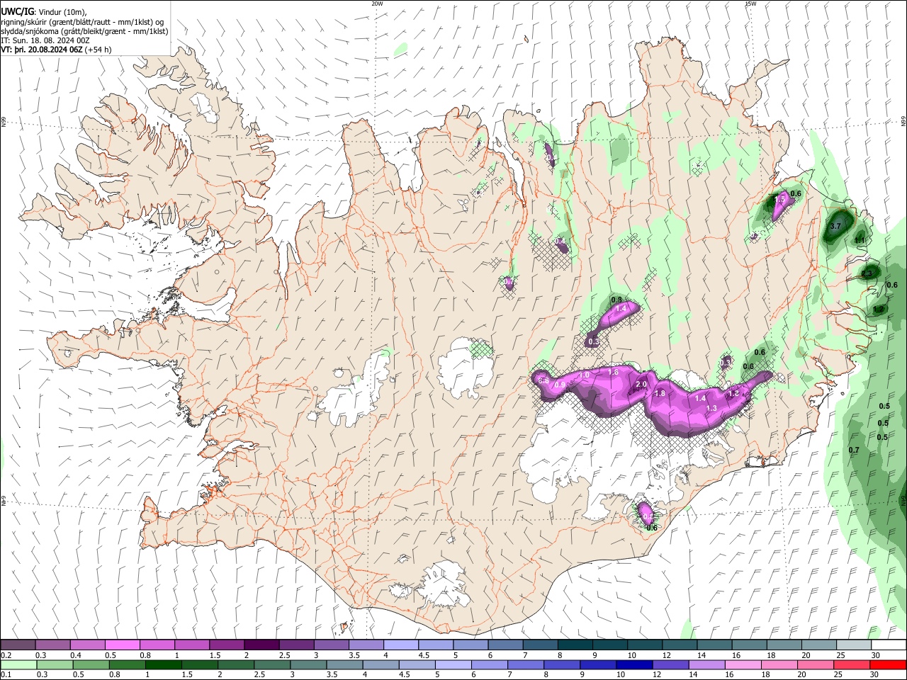The height and width of the screenshot is (680, 907).
Task: Pick the 3 grey-green swatch in the lower scale
Action: [308, 664]
